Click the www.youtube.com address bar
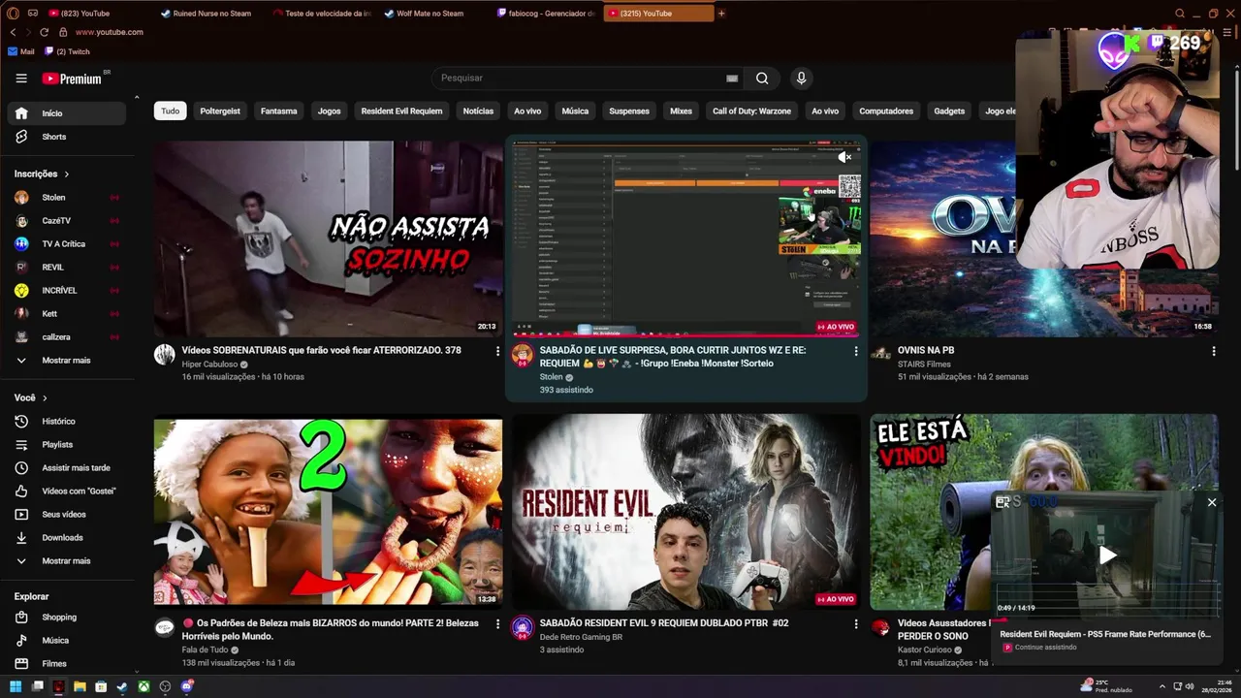 (110, 32)
